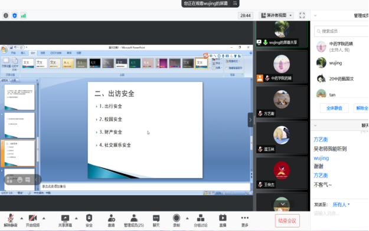The width and height of the screenshot is (369, 231).
Task: Switch to 设计 ribbon tab
Action: 32,53
